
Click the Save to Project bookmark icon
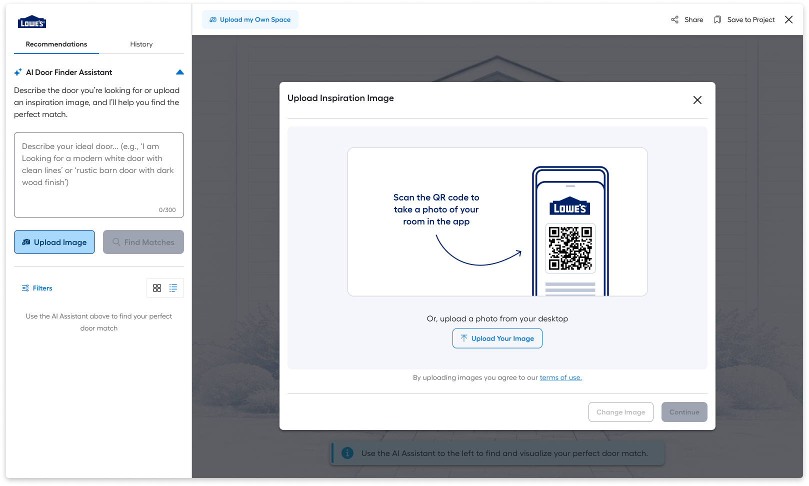coord(717,19)
